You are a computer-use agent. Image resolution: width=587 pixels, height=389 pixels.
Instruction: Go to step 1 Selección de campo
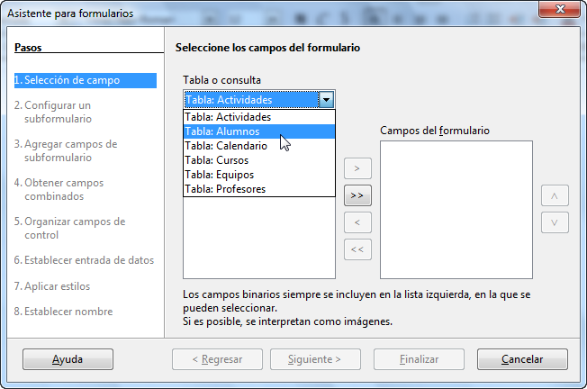click(x=86, y=80)
